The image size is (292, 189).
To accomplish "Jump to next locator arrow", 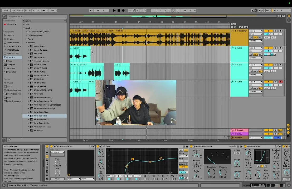I will coord(235,27).
